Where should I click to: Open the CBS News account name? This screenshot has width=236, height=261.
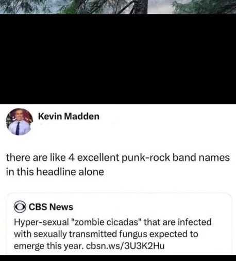click(51, 207)
